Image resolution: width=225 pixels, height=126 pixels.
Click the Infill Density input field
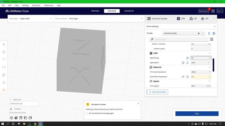[201, 58]
